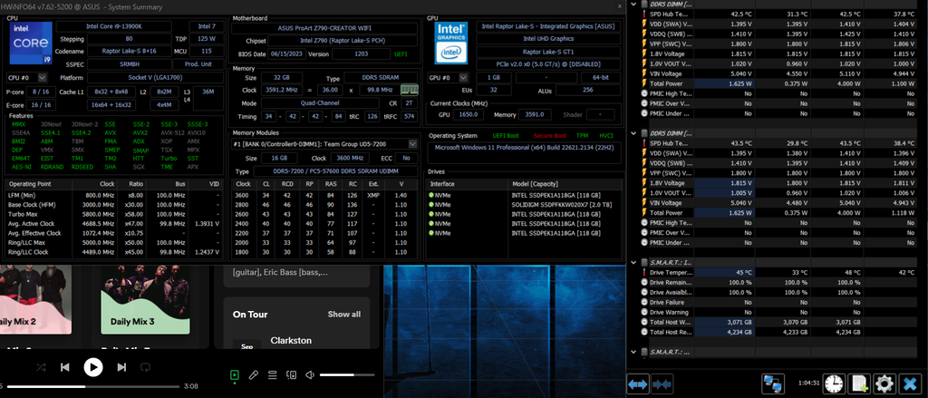Select the Total Power row averaging 1.118 W
The image size is (928, 398).
[778, 213]
